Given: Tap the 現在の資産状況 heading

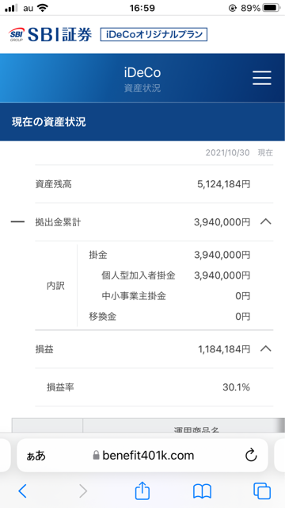Looking at the screenshot, I should click(x=49, y=122).
